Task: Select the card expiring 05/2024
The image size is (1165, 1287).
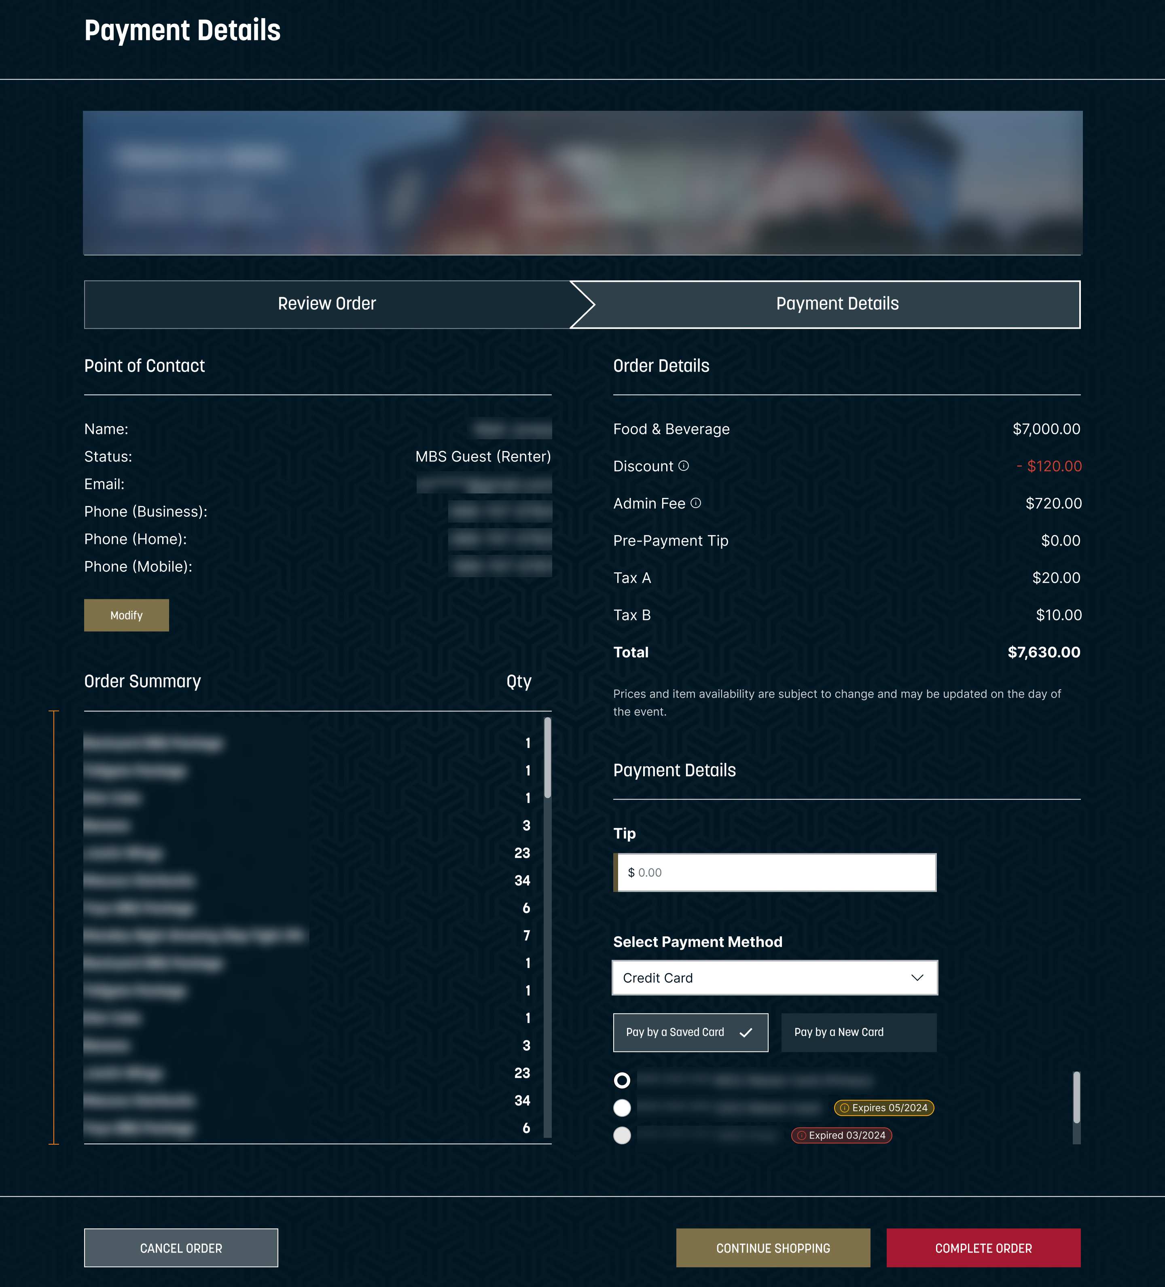Action: (x=623, y=1108)
